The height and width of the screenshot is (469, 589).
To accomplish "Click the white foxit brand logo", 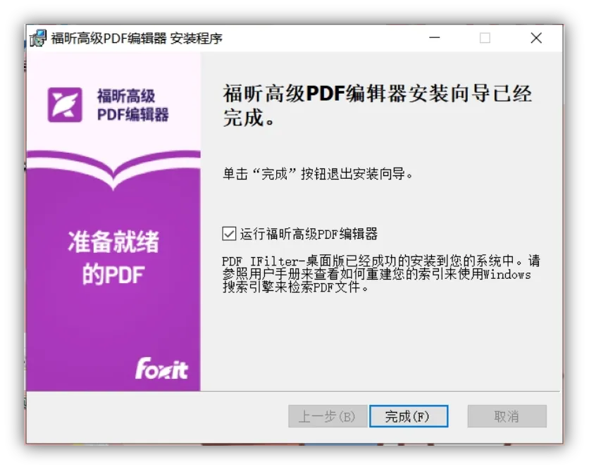I will [x=161, y=368].
